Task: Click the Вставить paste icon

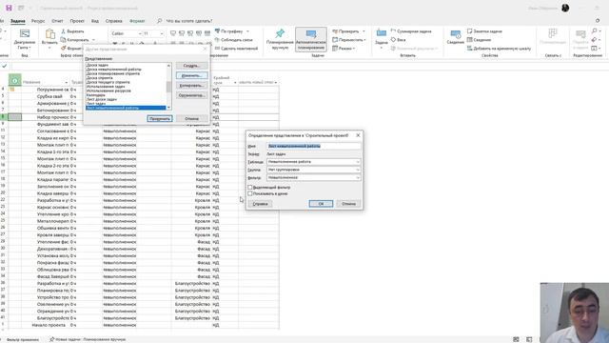Action: coord(50,34)
